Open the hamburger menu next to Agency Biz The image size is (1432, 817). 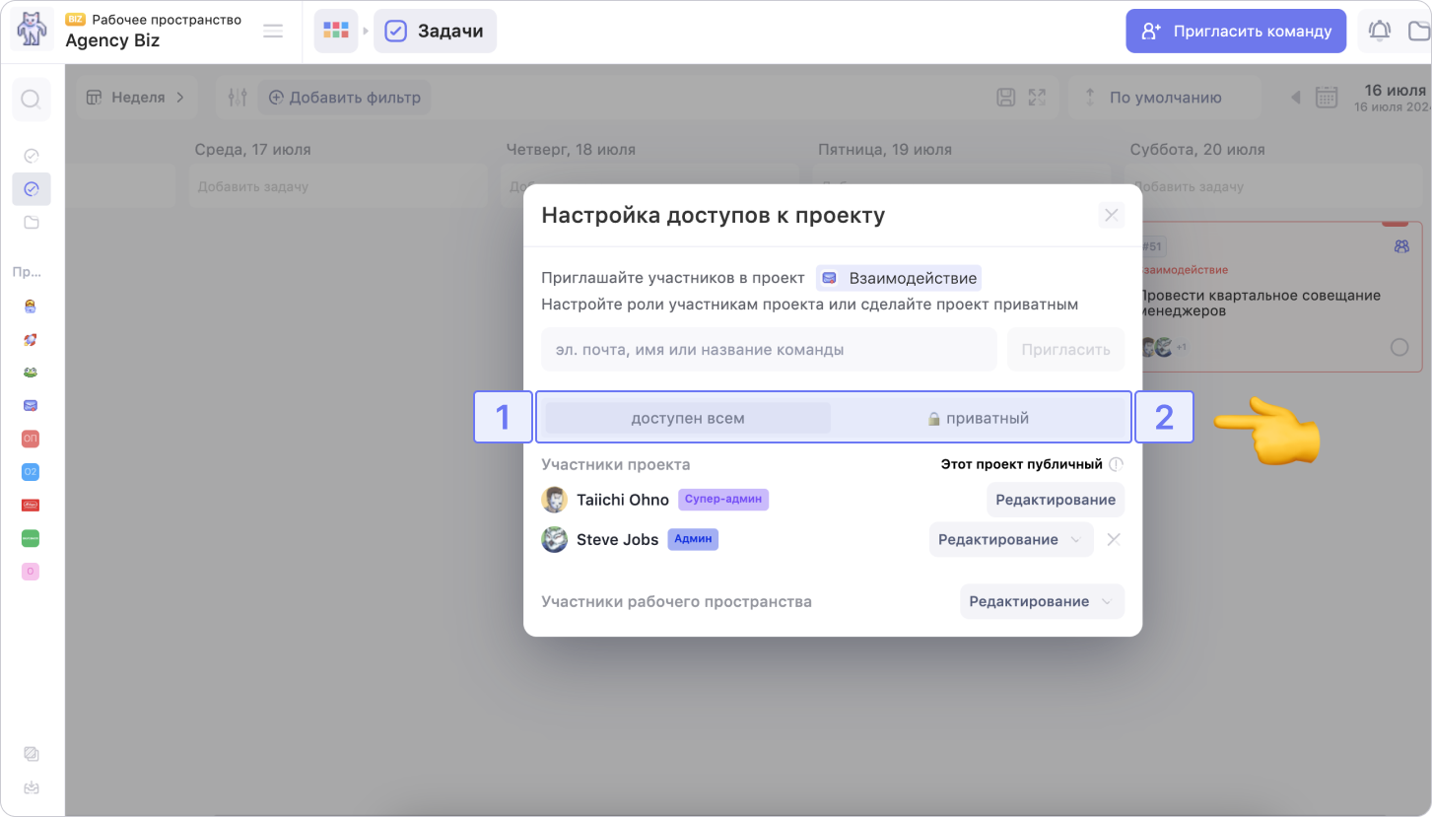coord(273,32)
